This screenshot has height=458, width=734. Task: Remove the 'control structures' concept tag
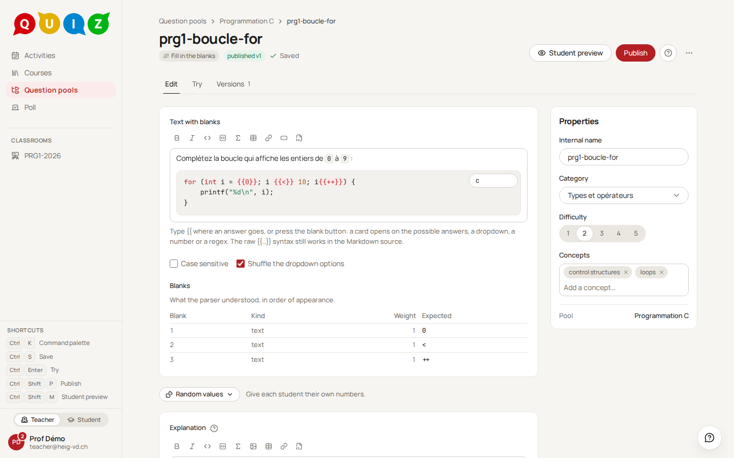(626, 272)
